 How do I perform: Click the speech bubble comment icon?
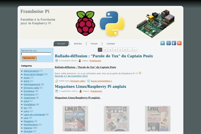(x=88, y=81)
